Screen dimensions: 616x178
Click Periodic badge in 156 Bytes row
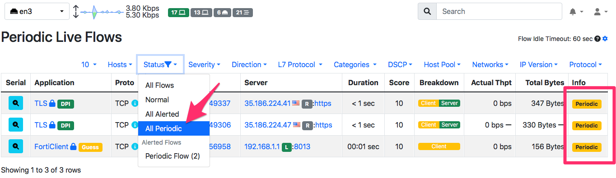(x=587, y=147)
